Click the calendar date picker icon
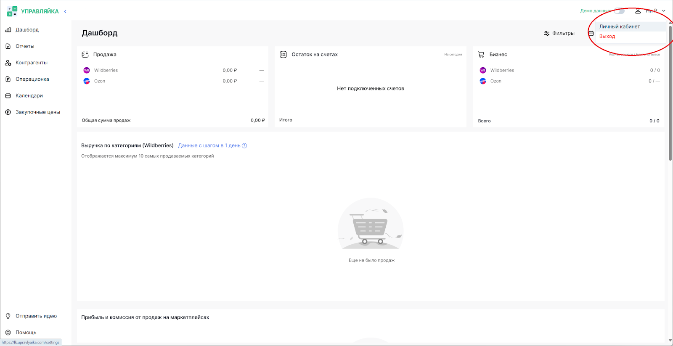 click(591, 33)
